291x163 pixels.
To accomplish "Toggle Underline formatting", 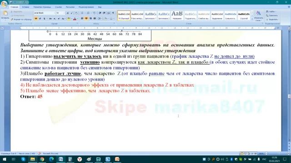I will pyautogui.click(x=44, y=19).
